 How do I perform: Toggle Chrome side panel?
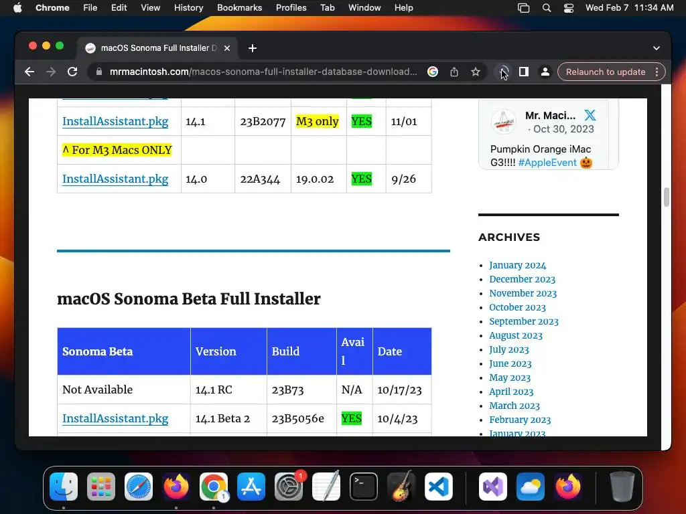[524, 72]
